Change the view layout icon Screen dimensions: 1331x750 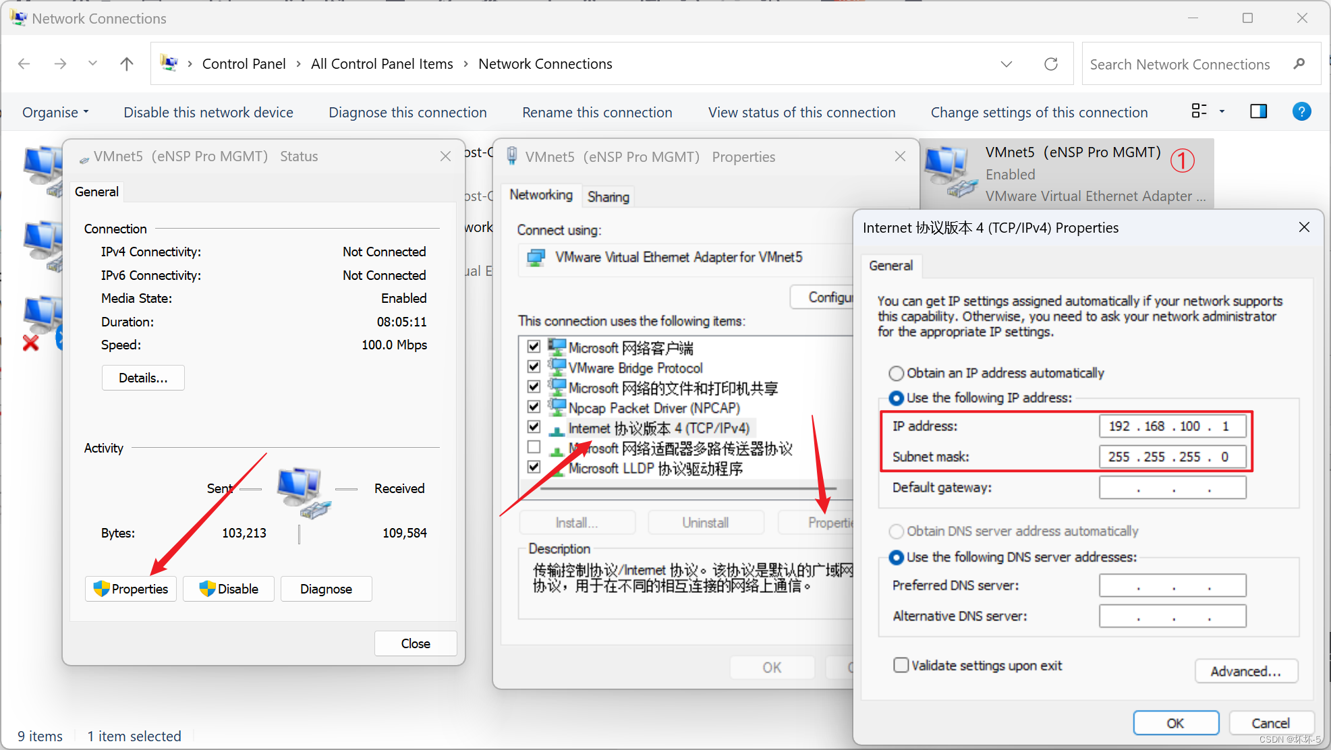pyautogui.click(x=1199, y=111)
